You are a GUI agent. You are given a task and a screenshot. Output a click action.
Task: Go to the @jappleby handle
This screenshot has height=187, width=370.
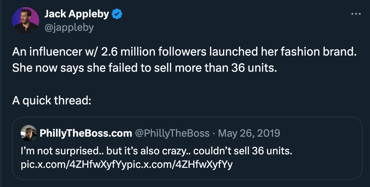(x=69, y=27)
